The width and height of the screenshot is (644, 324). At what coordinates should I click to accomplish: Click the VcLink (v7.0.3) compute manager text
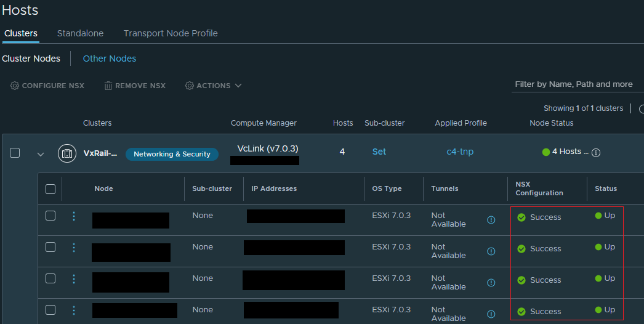coord(268,148)
